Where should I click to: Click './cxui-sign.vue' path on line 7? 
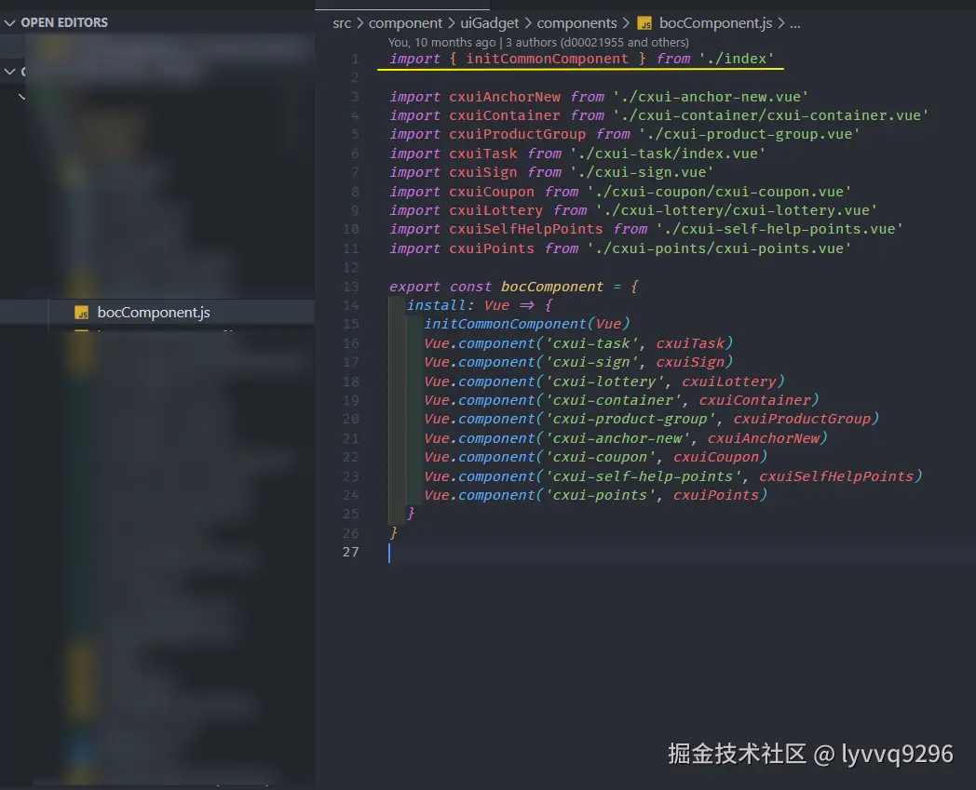click(x=642, y=172)
